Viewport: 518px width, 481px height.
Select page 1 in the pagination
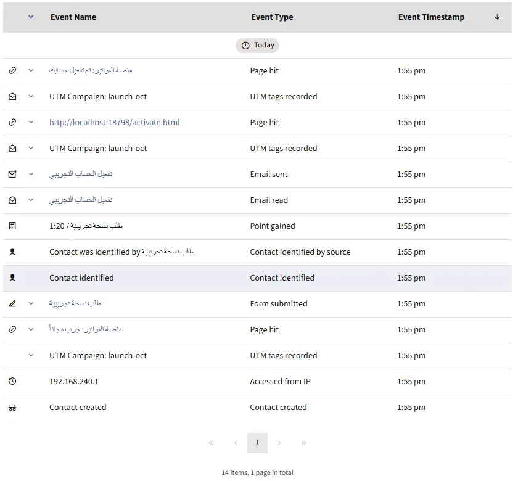tap(257, 443)
